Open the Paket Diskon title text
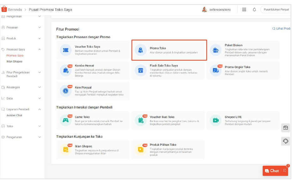This screenshot has width=292, height=182. click(x=233, y=45)
